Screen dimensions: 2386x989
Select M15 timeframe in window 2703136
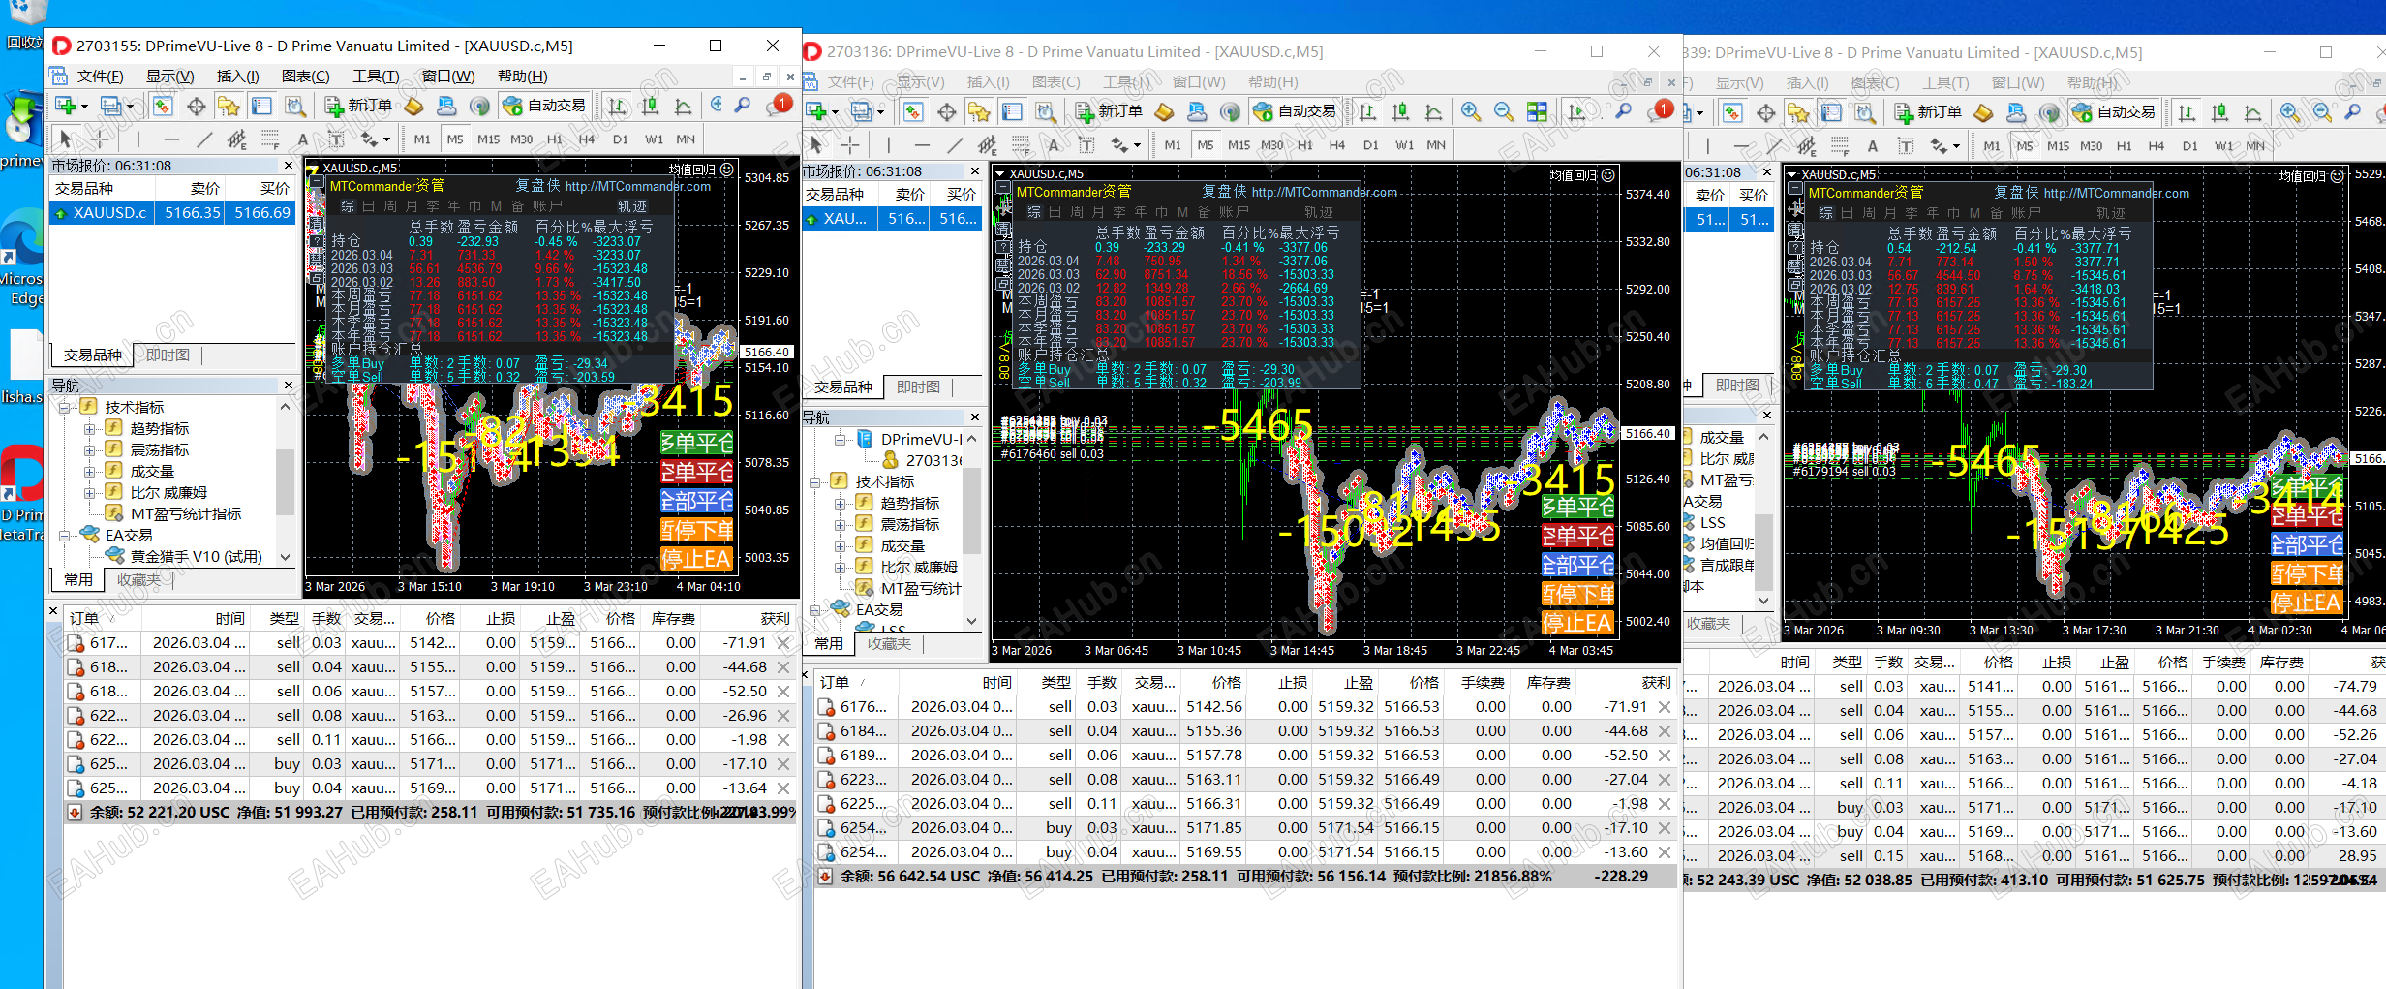coord(1239,145)
